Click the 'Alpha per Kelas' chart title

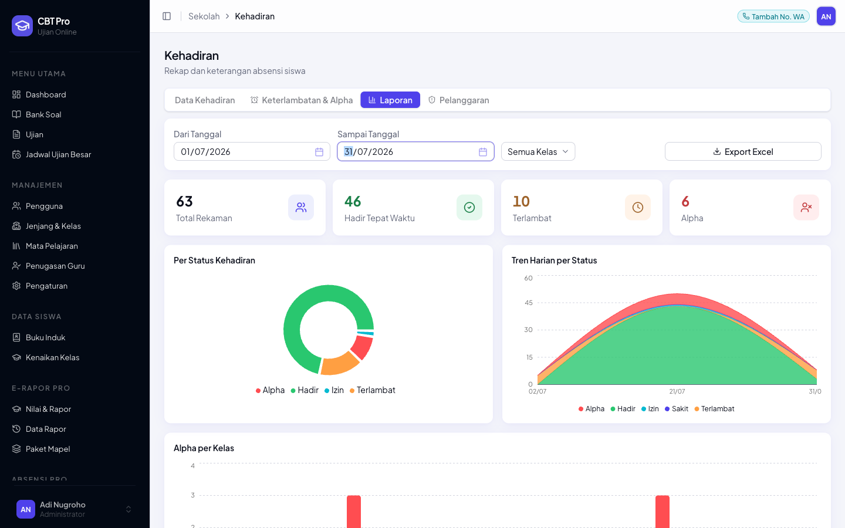pyautogui.click(x=204, y=448)
